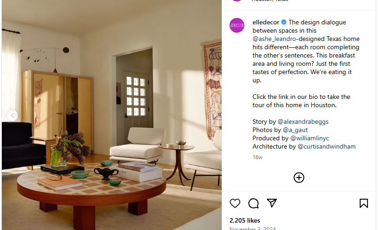Open comments via speech bubble icon
Screen dimensions: 379x230
pyautogui.click(x=253, y=203)
